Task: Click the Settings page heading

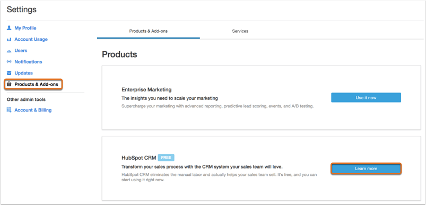Action: [22, 10]
